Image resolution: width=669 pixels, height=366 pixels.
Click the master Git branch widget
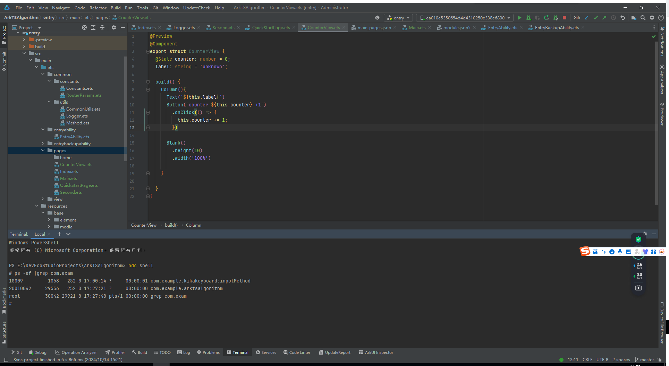point(644,360)
